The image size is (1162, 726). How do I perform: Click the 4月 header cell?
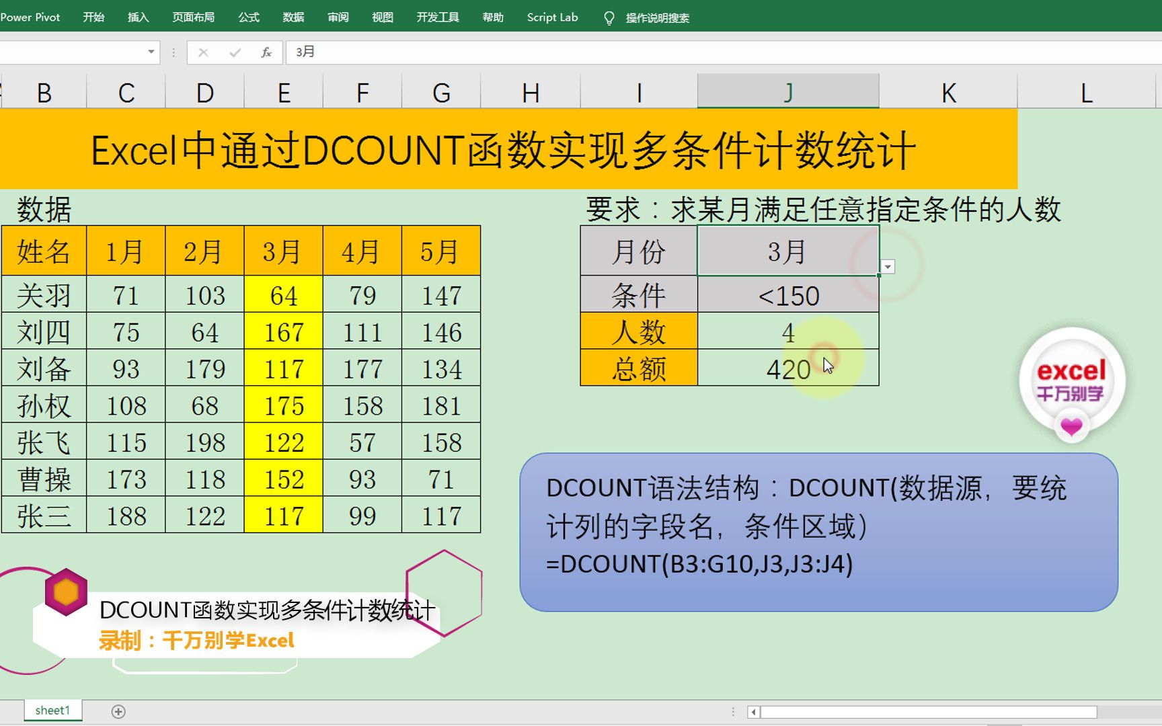click(362, 251)
